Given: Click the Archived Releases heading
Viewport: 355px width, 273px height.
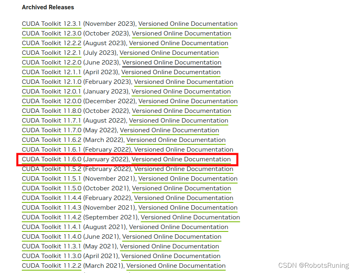Looking at the screenshot, I should (x=48, y=7).
